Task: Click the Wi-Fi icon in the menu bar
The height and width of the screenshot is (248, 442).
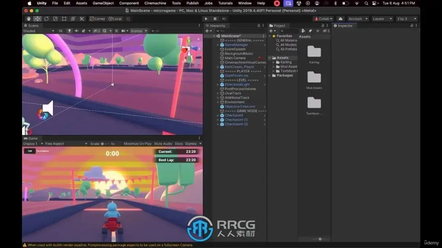Action: tap(356, 3)
